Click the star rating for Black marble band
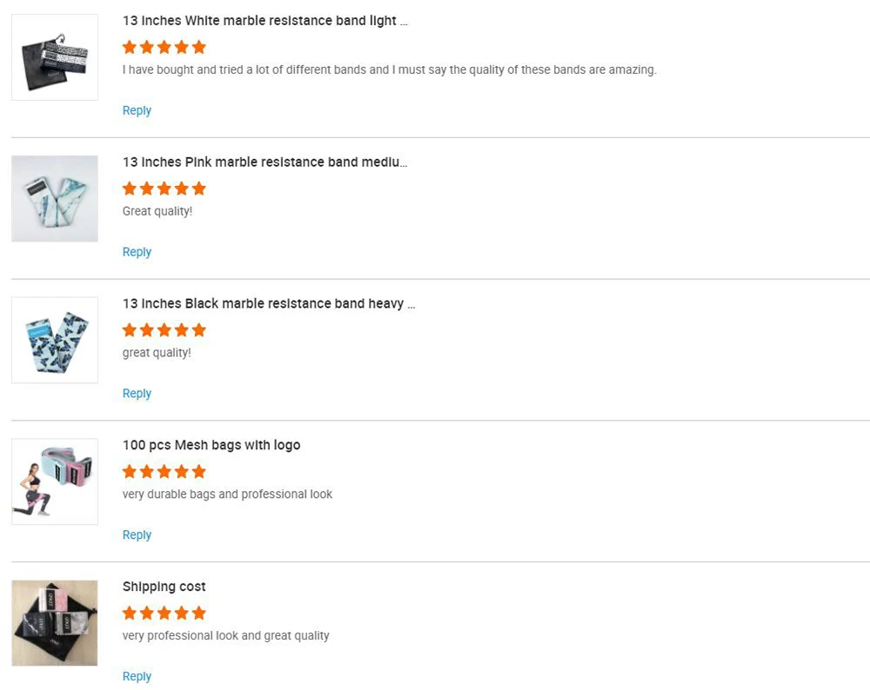The width and height of the screenshot is (870, 690). pyautogui.click(x=164, y=330)
